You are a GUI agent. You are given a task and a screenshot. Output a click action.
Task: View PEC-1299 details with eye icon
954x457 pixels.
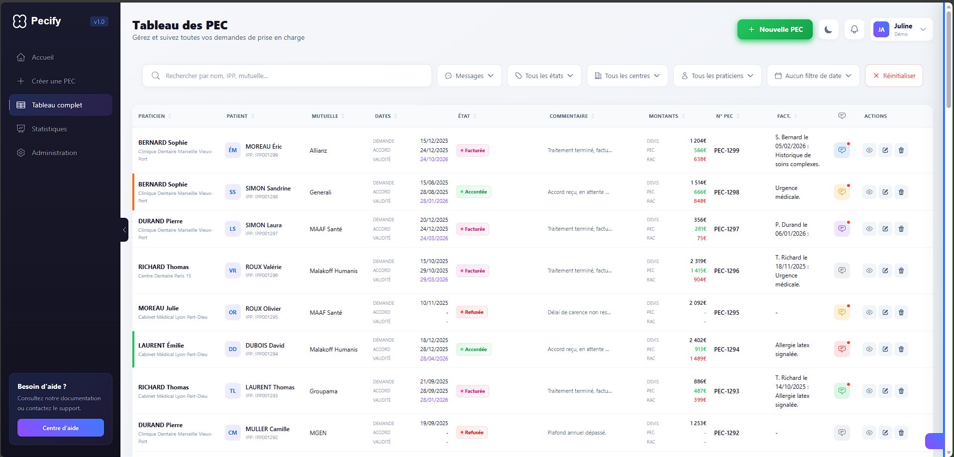coord(869,150)
